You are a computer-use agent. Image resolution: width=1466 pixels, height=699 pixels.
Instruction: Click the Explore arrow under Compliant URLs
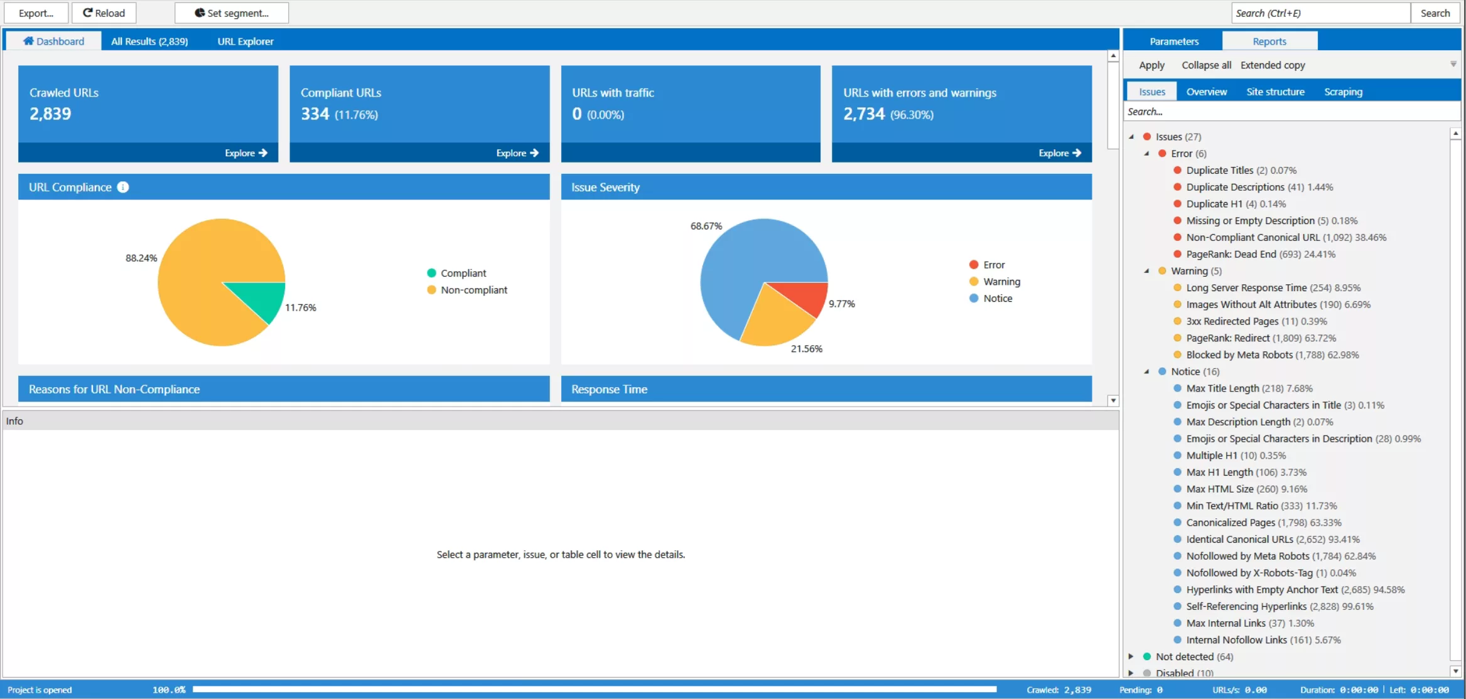534,152
